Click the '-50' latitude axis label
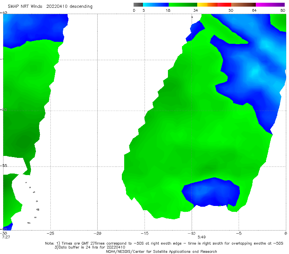 (4, 110)
